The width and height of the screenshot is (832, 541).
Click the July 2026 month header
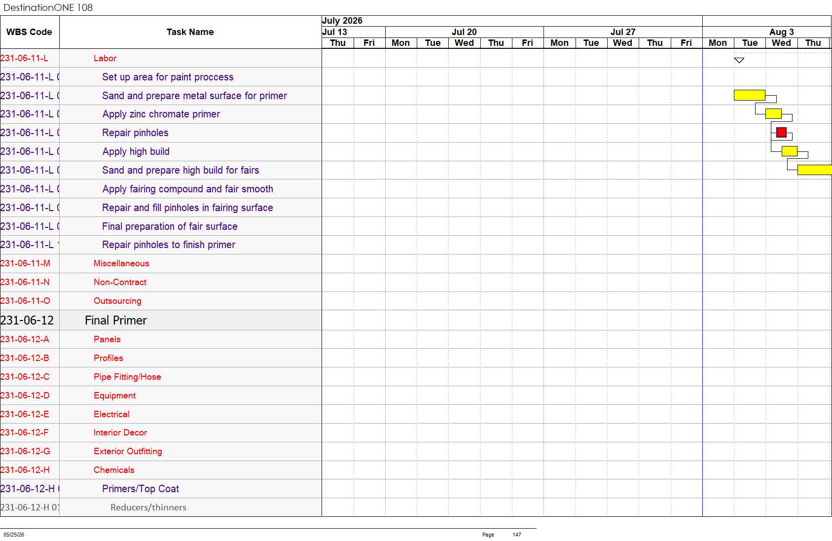342,21
